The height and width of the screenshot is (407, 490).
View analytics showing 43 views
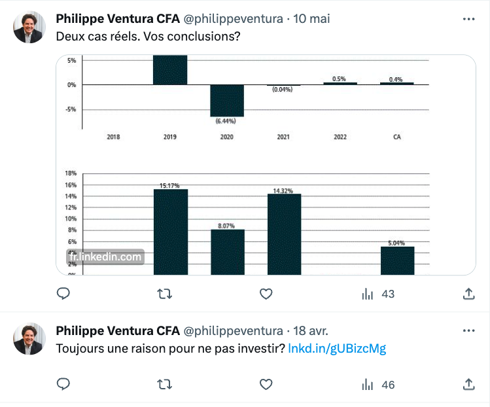(378, 294)
